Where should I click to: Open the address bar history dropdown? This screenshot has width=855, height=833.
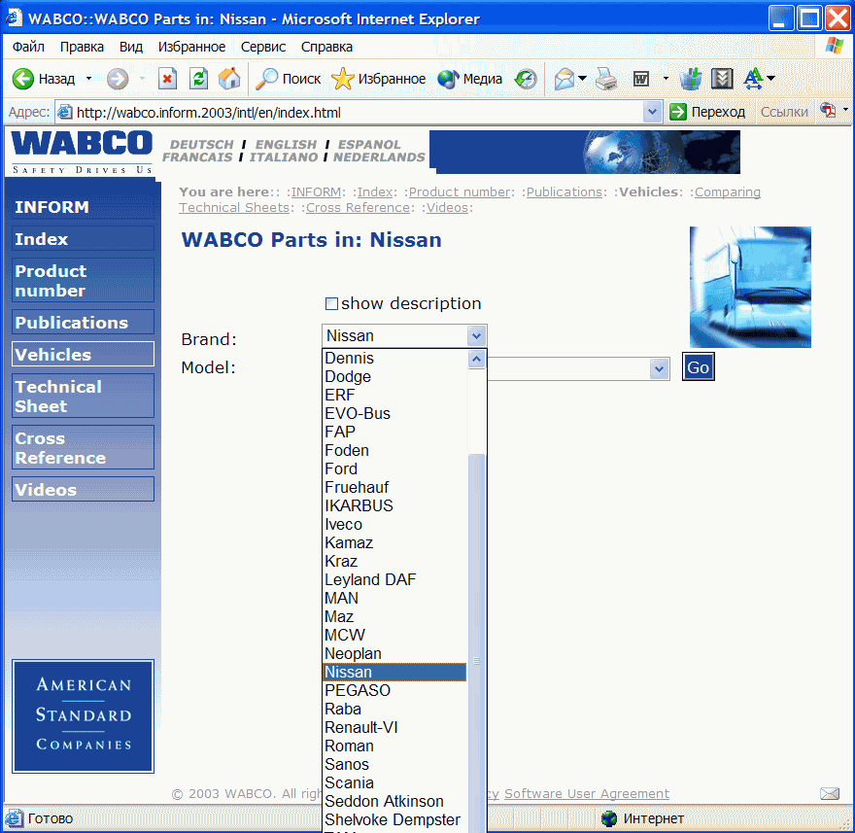[x=652, y=112]
